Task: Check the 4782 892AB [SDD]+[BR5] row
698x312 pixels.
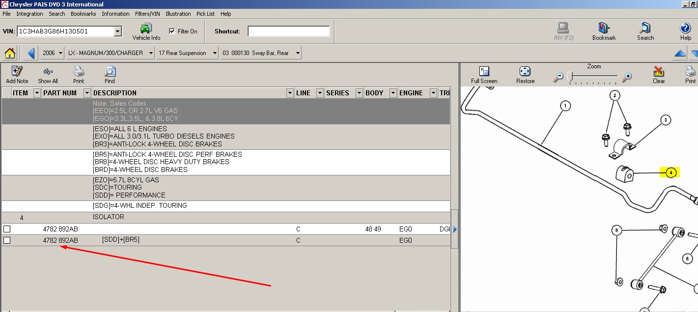Action: [x=7, y=240]
